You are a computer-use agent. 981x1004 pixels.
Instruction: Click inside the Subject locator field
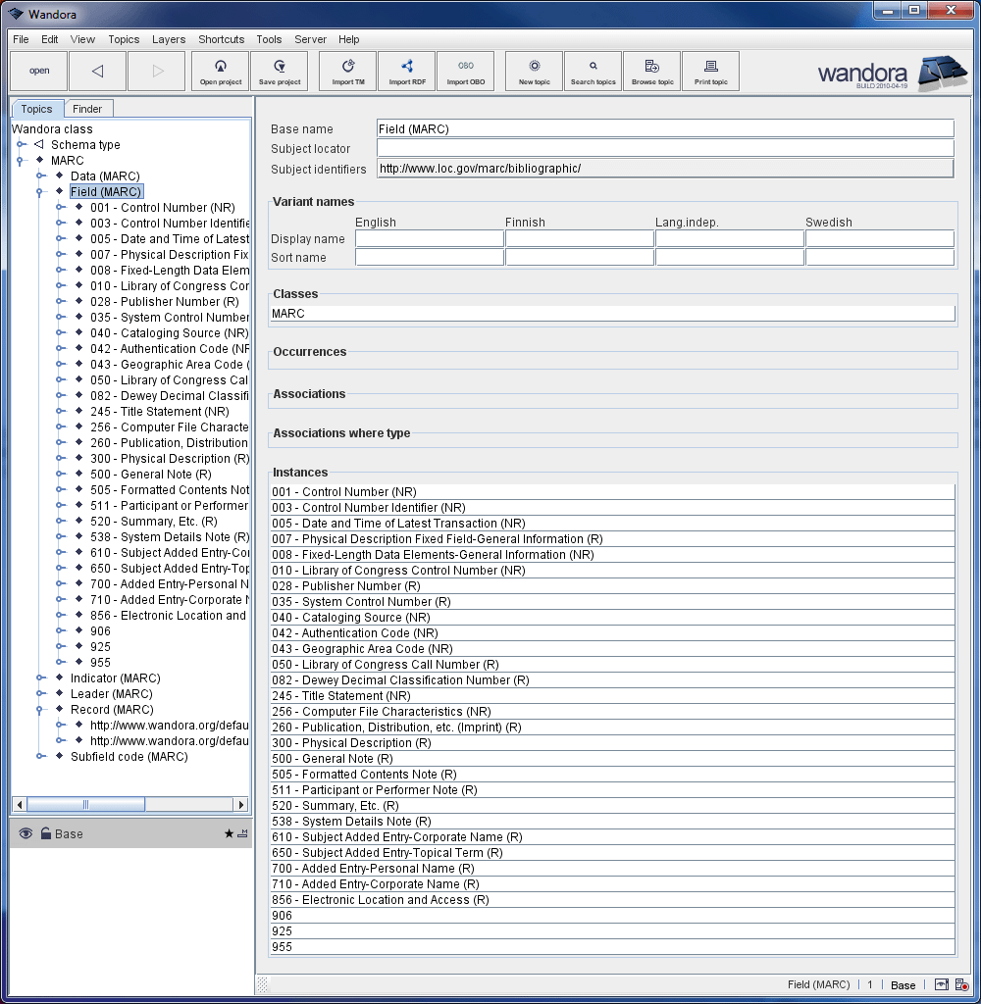(x=589, y=147)
